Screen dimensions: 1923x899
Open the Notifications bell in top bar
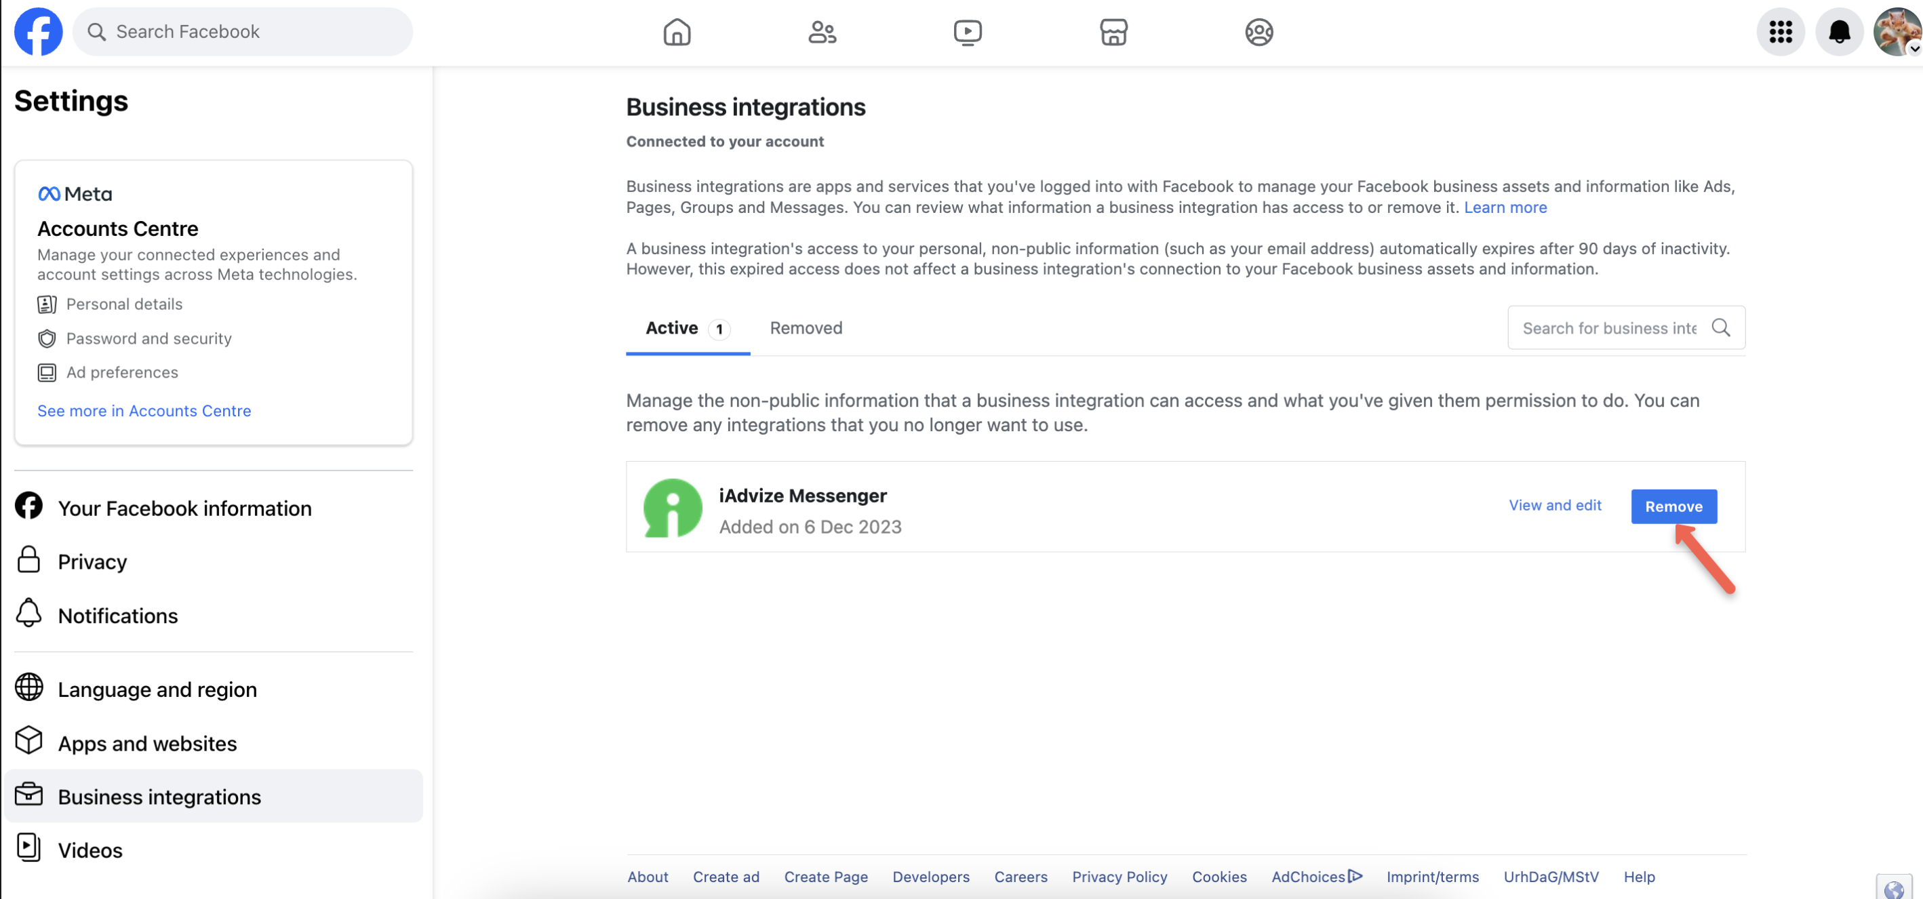click(x=1839, y=31)
